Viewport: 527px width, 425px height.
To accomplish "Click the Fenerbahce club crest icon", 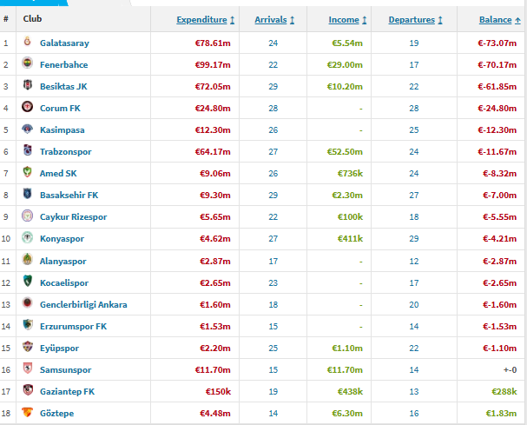I will point(27,63).
